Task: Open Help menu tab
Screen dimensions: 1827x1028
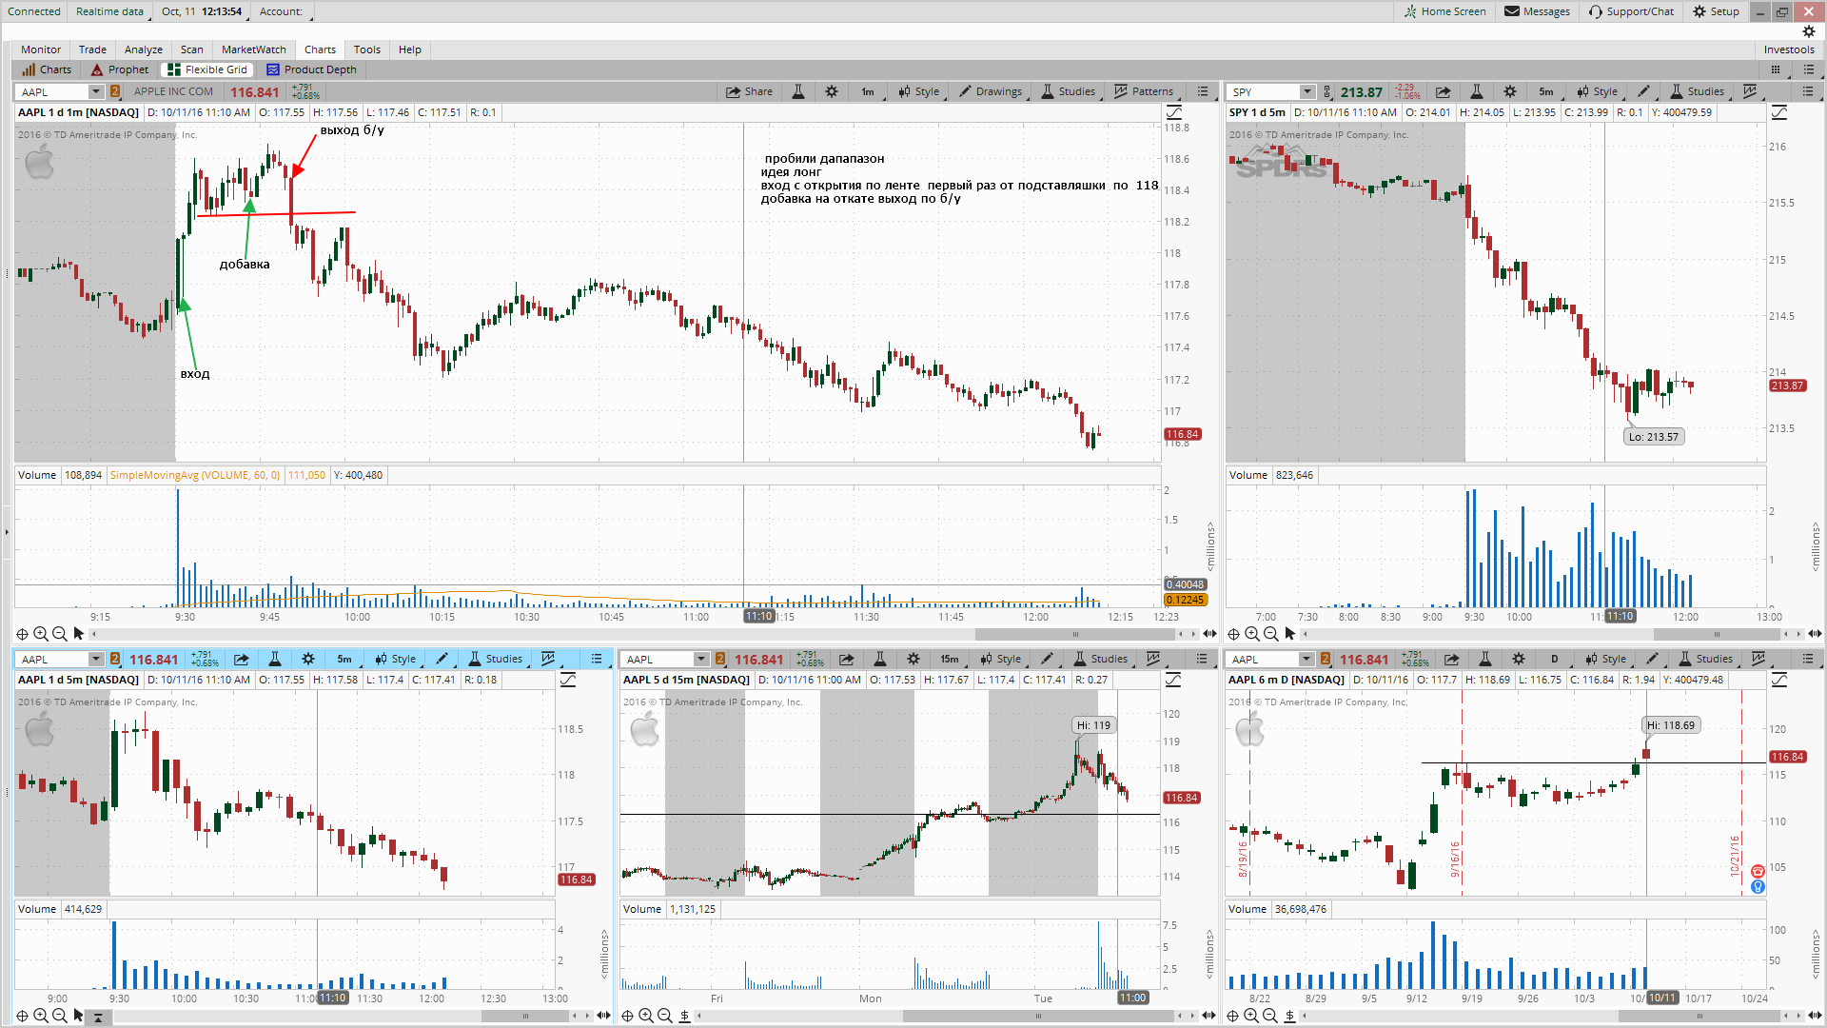Action: click(410, 49)
